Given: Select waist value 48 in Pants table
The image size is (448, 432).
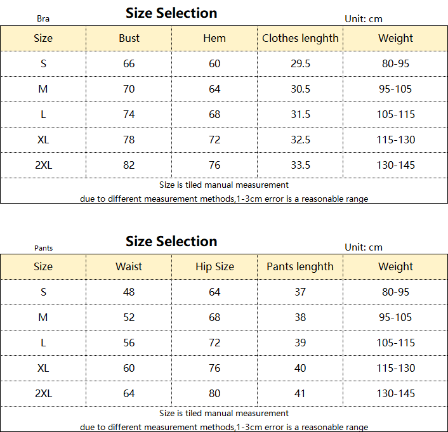Looking at the screenshot, I should pyautogui.click(x=129, y=292).
